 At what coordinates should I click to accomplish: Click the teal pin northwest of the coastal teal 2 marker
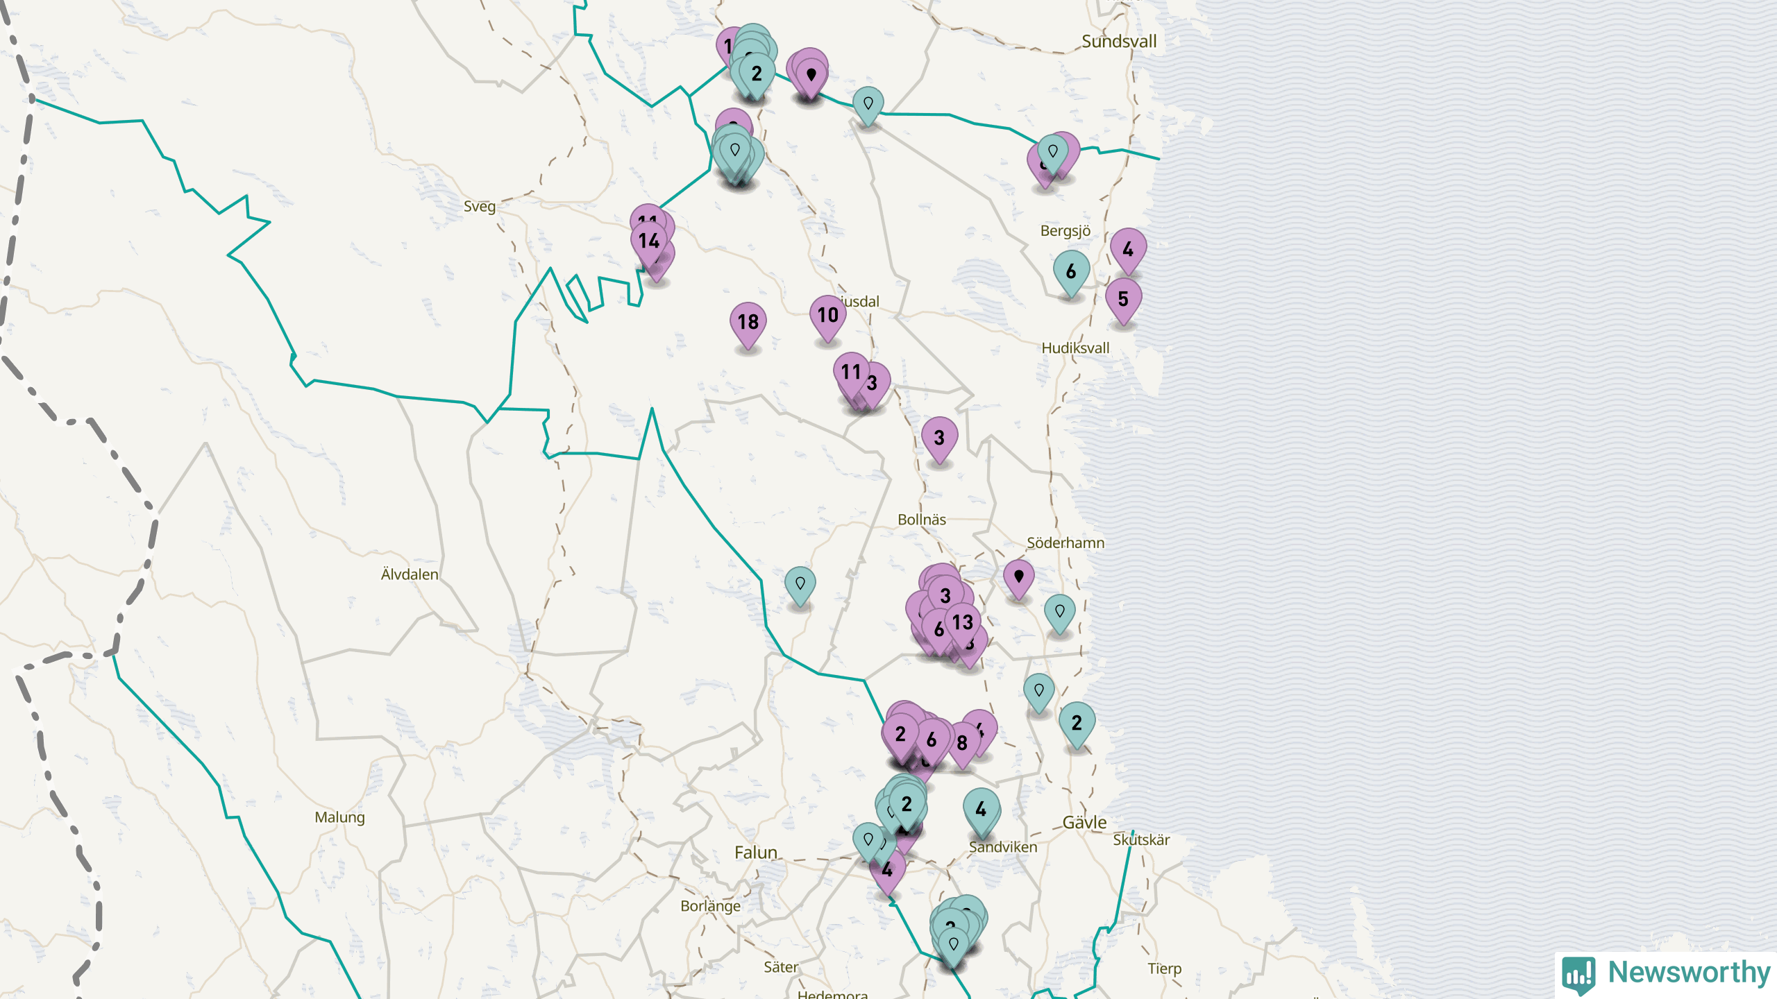1038,694
